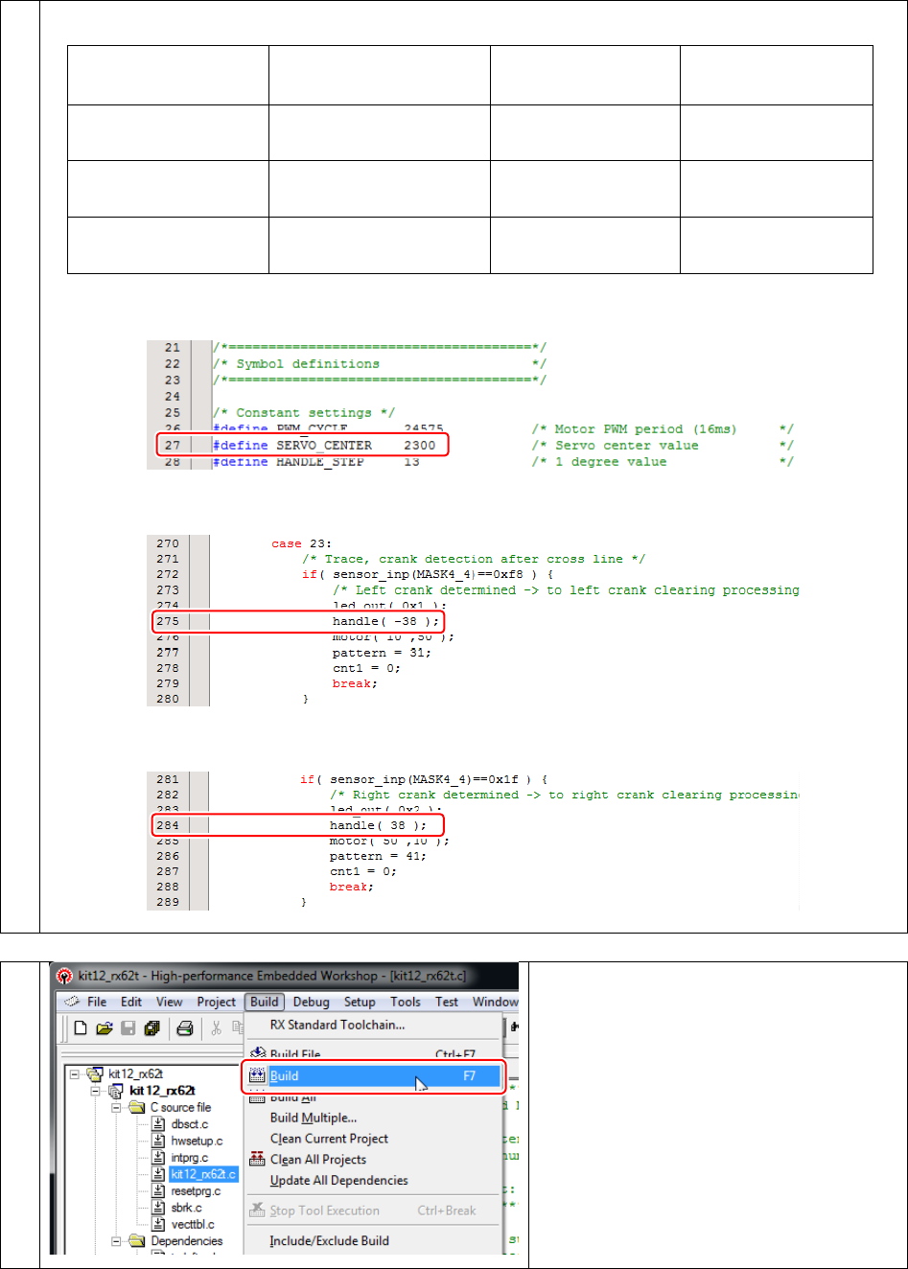Select intprg.c in the project tree
Screen dimensions: 908x1269
pyautogui.click(x=191, y=1158)
